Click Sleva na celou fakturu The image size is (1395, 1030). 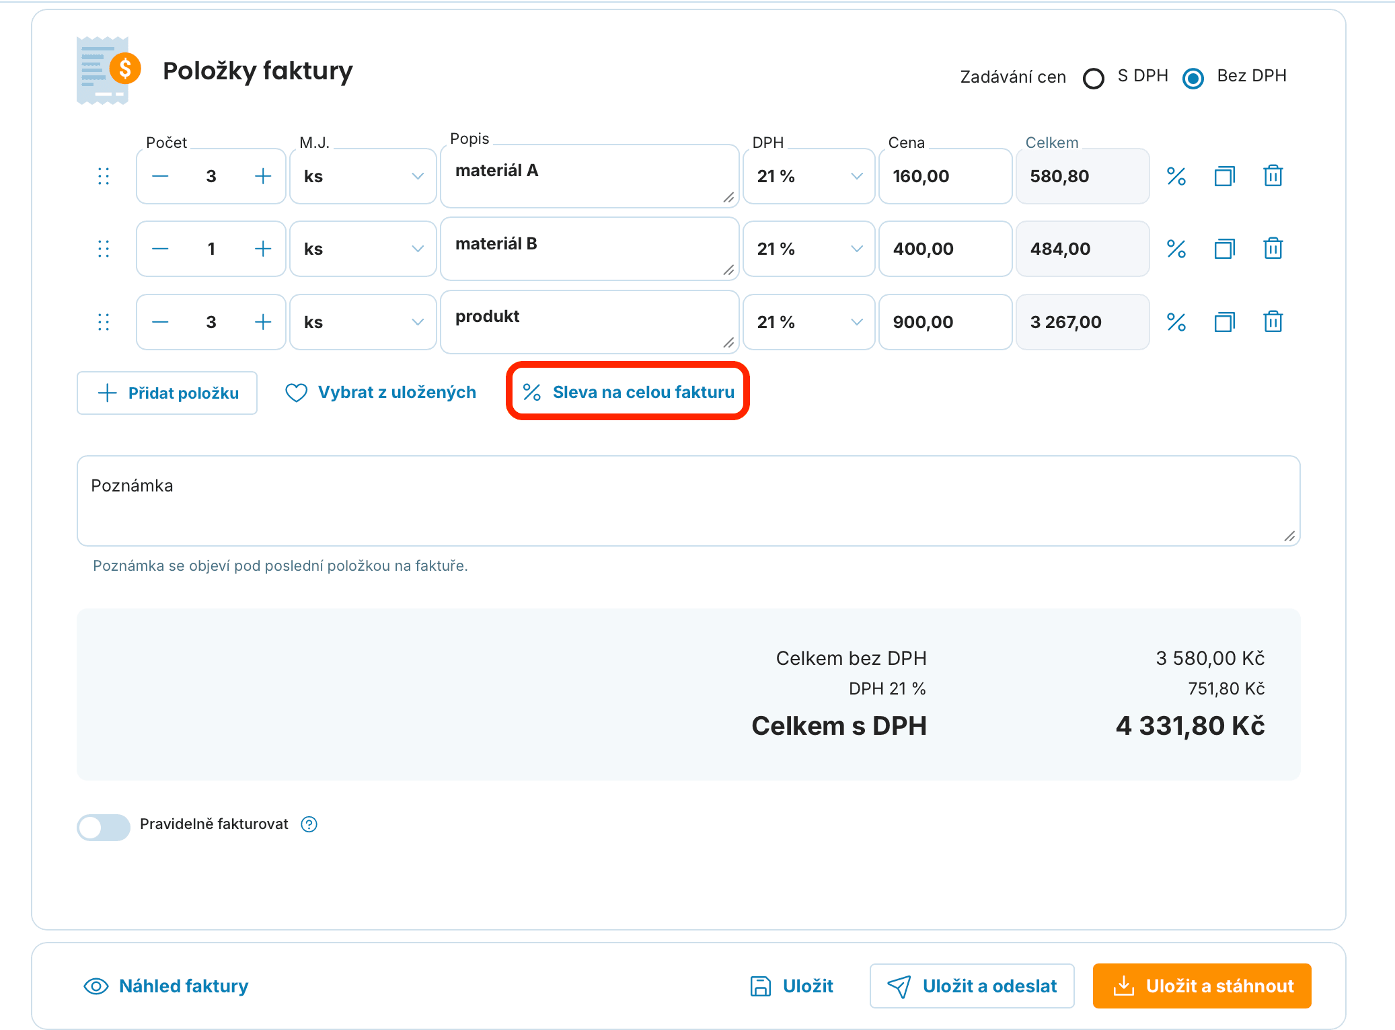point(628,392)
